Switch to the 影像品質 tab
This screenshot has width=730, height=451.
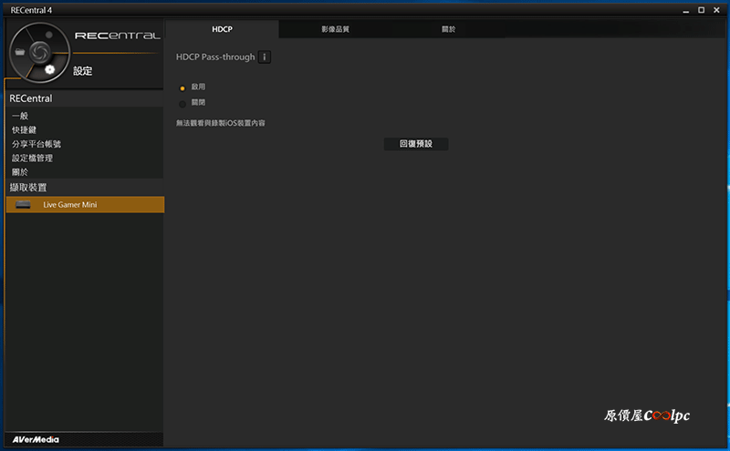coord(335,29)
